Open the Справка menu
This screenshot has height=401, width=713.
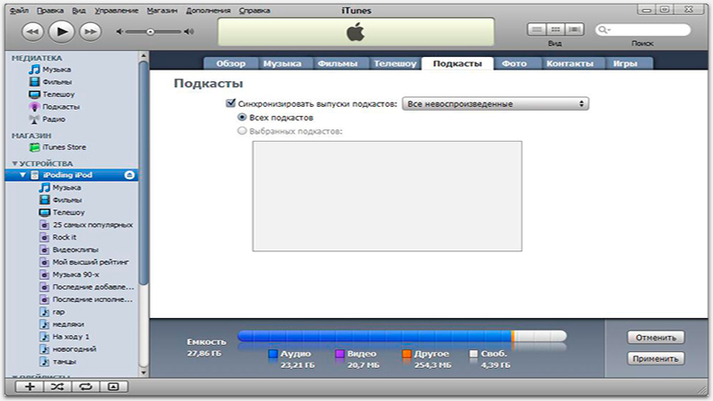click(254, 10)
